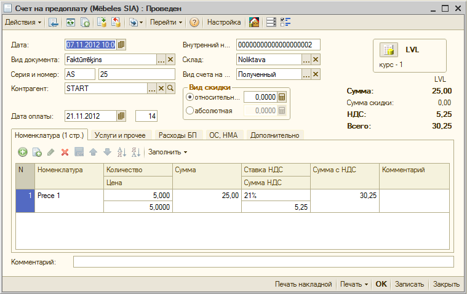Image resolution: width=467 pixels, height=294 pixels.
Task: Expand the Заполнить dropdown
Action: pos(167,152)
